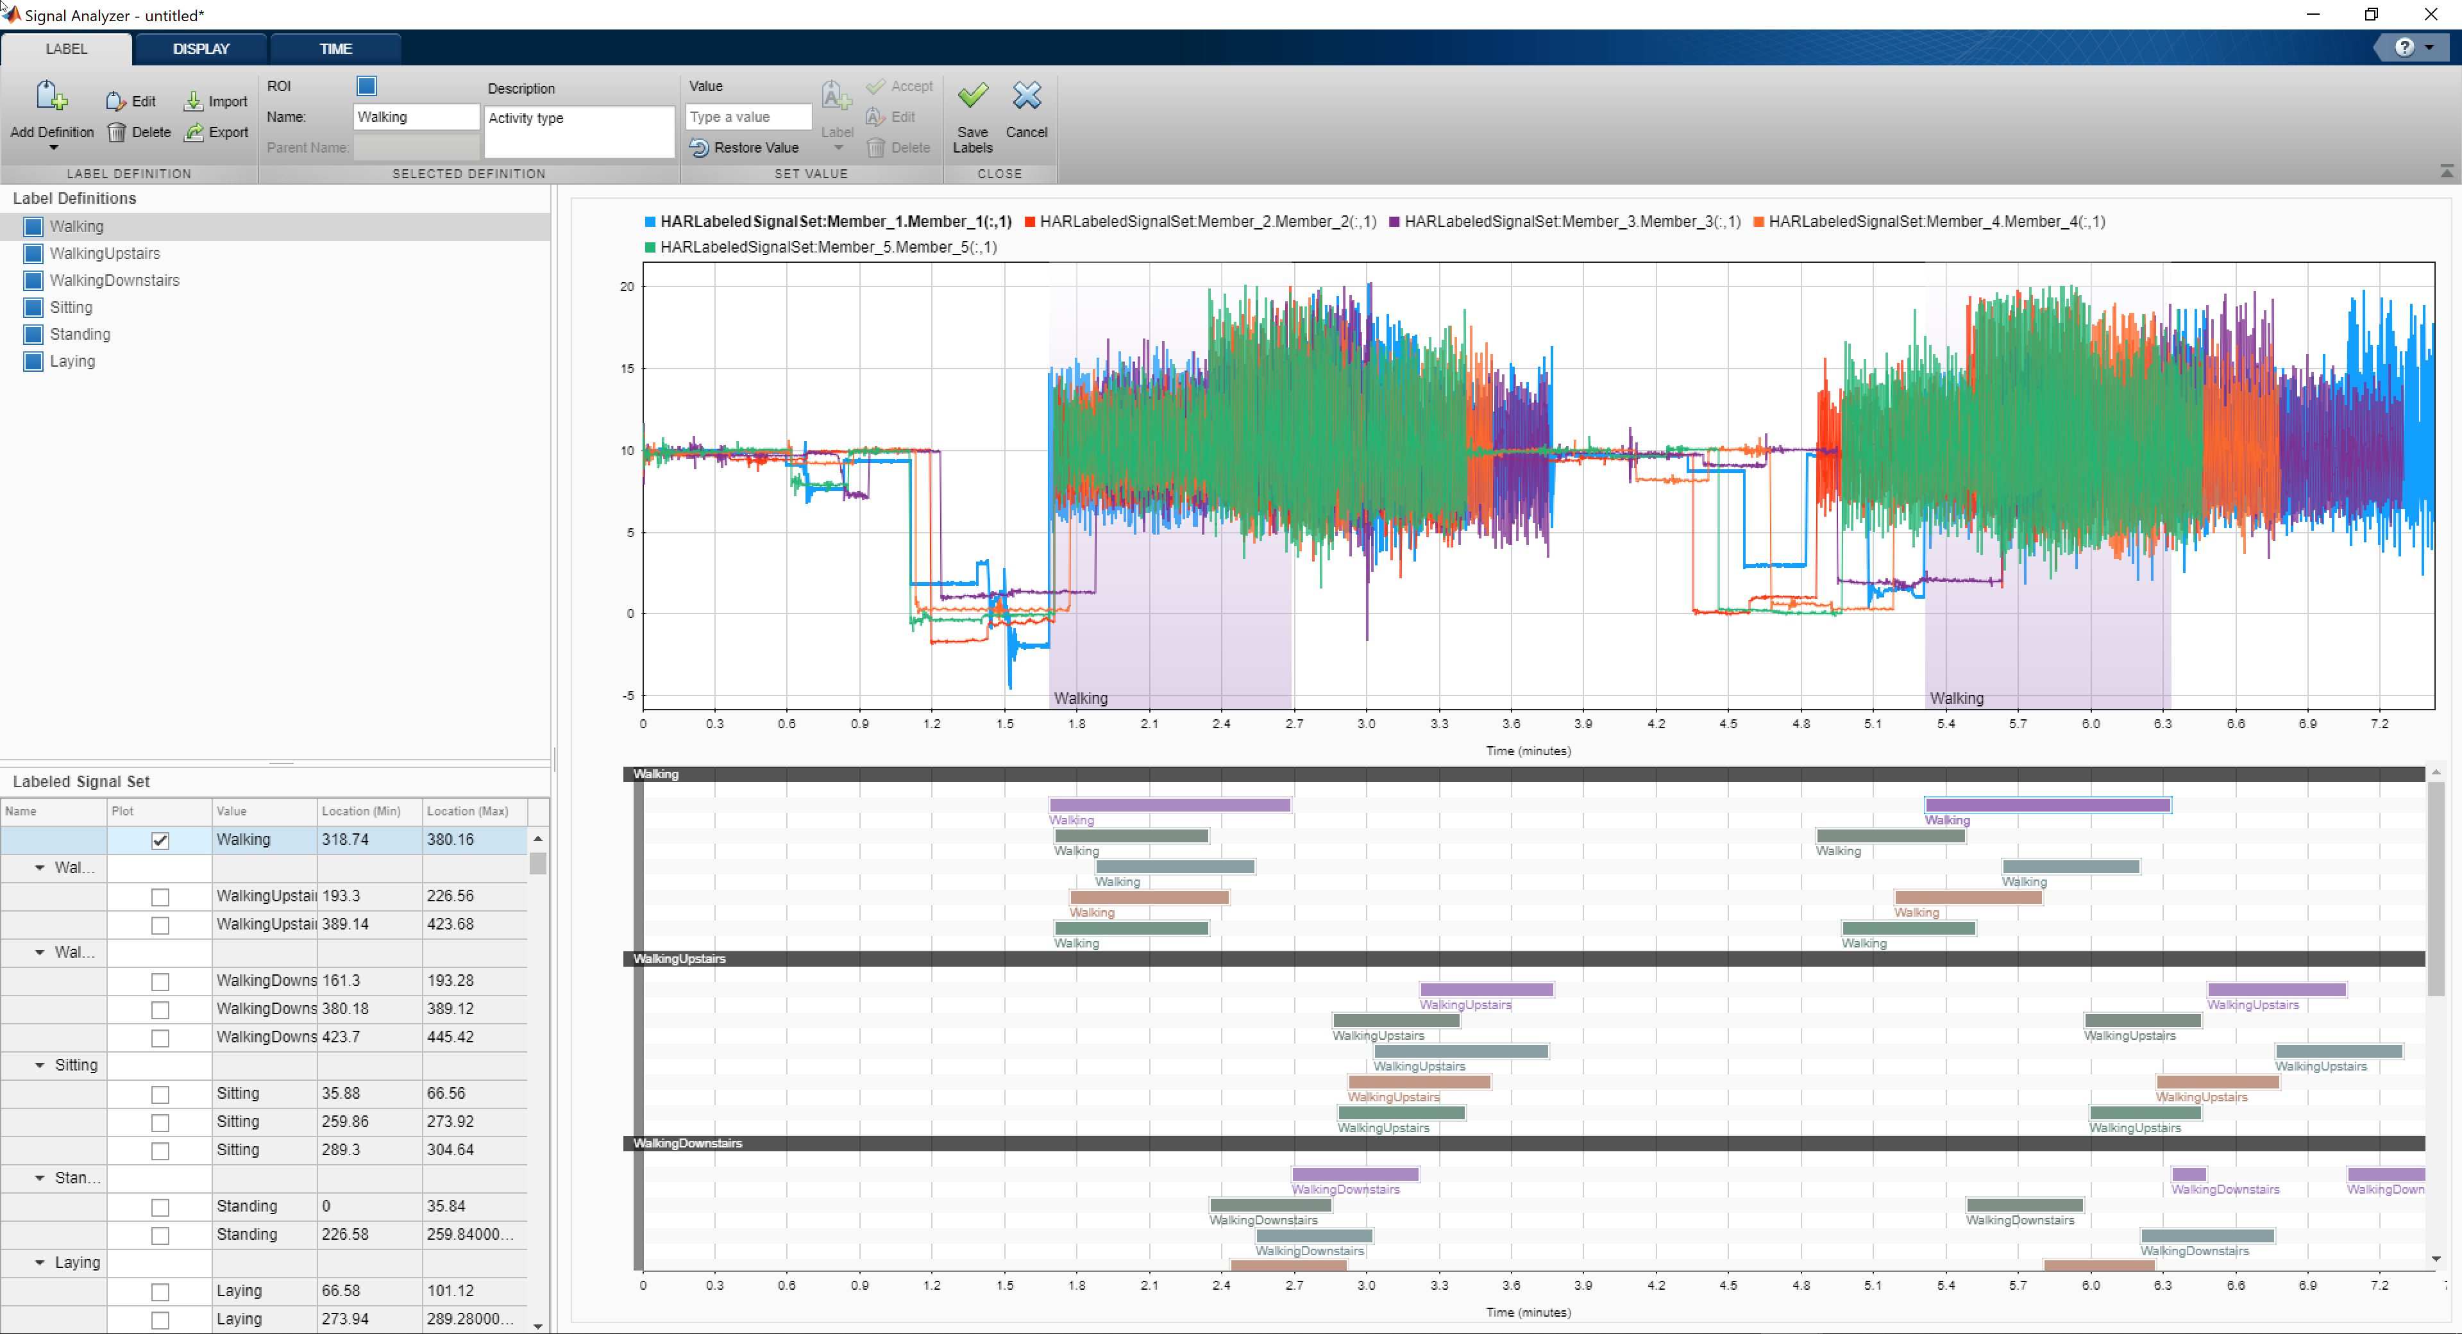The image size is (2462, 1334).
Task: Switch to the TIME tab
Action: [x=335, y=49]
